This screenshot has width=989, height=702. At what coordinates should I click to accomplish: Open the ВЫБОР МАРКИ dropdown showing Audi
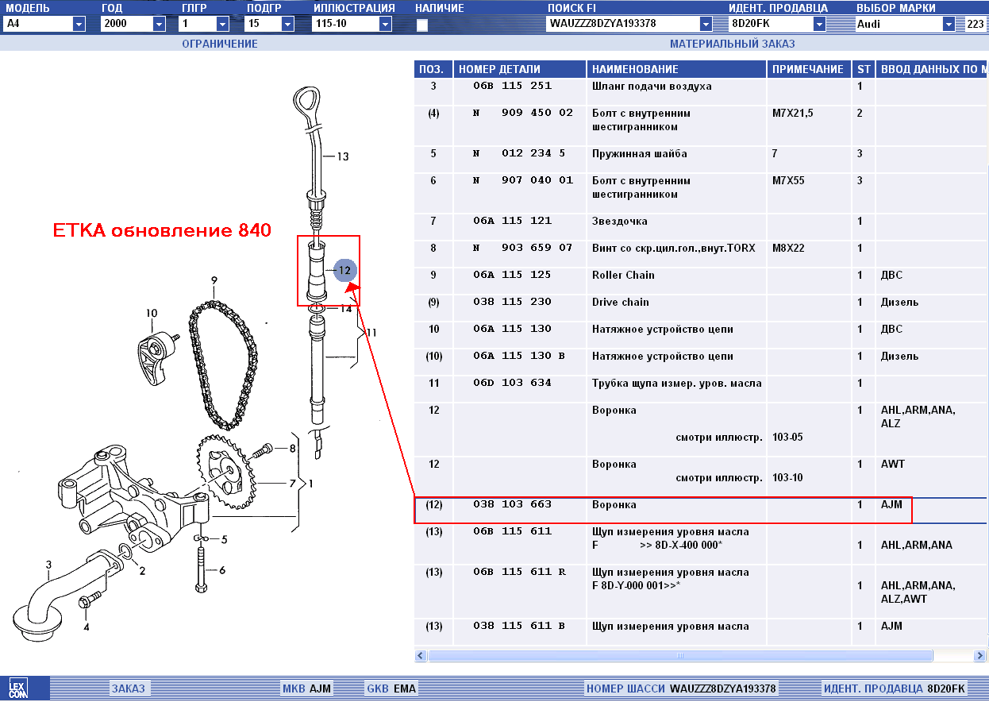(949, 24)
